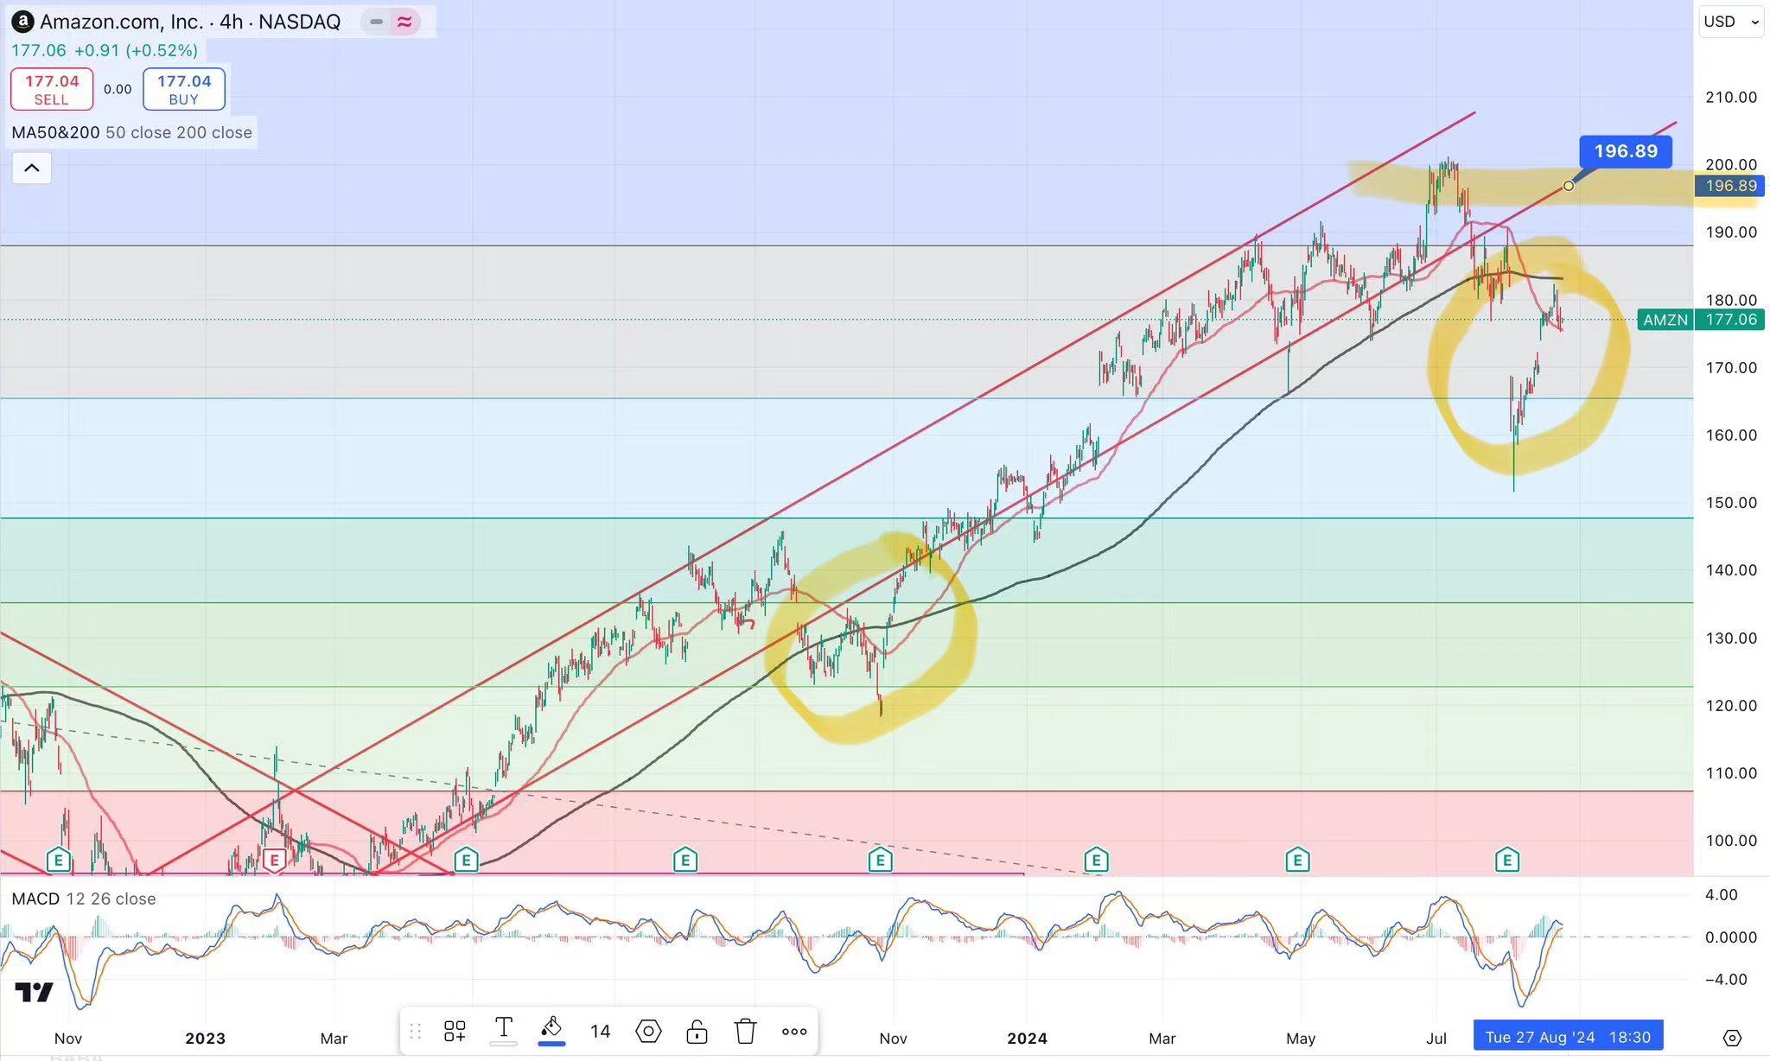This screenshot has height=1061, width=1770.
Task: Delete drawing with the trash icon
Action: point(745,1031)
